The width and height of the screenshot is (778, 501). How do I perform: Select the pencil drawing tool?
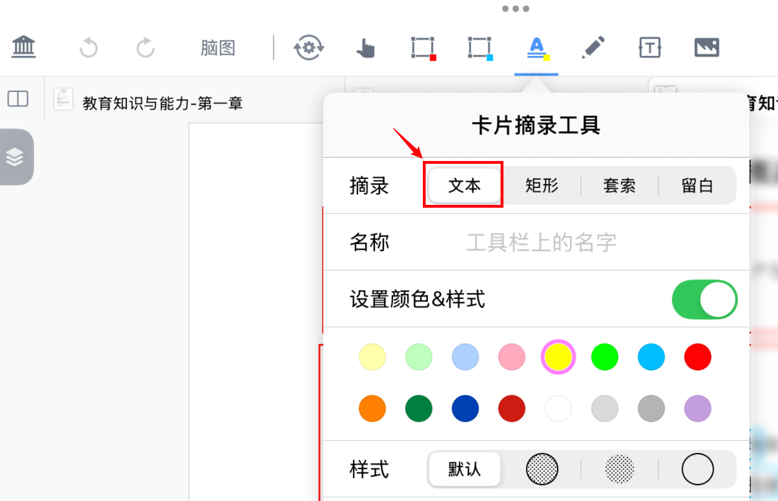click(x=593, y=47)
